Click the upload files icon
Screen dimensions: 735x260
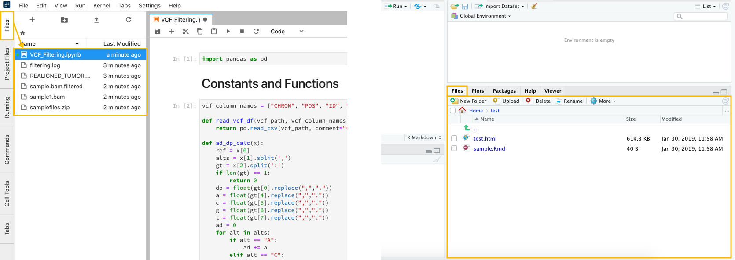(x=96, y=20)
